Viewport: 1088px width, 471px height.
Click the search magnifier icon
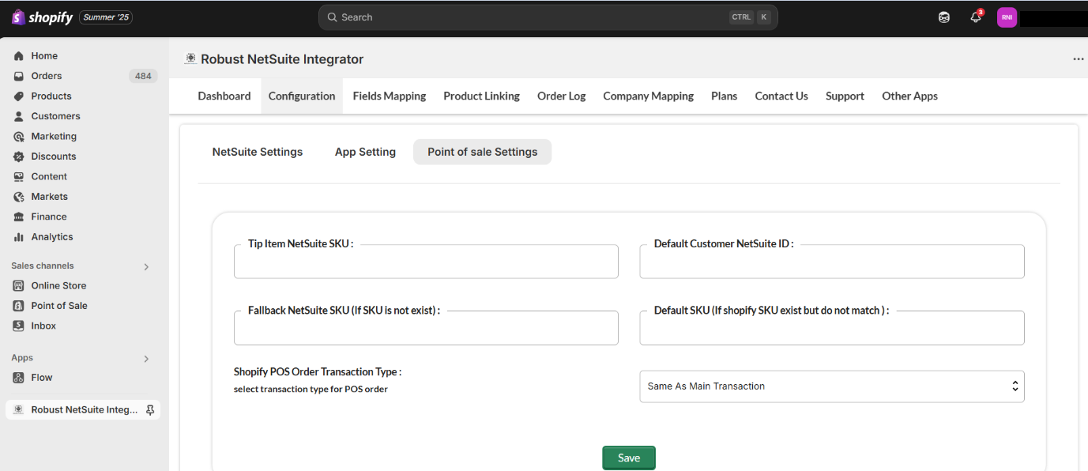[x=332, y=17]
